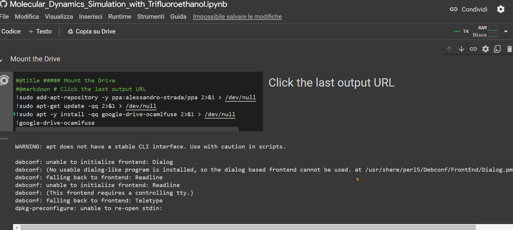
Task: Stop the running cell execution
Action: [4, 80]
